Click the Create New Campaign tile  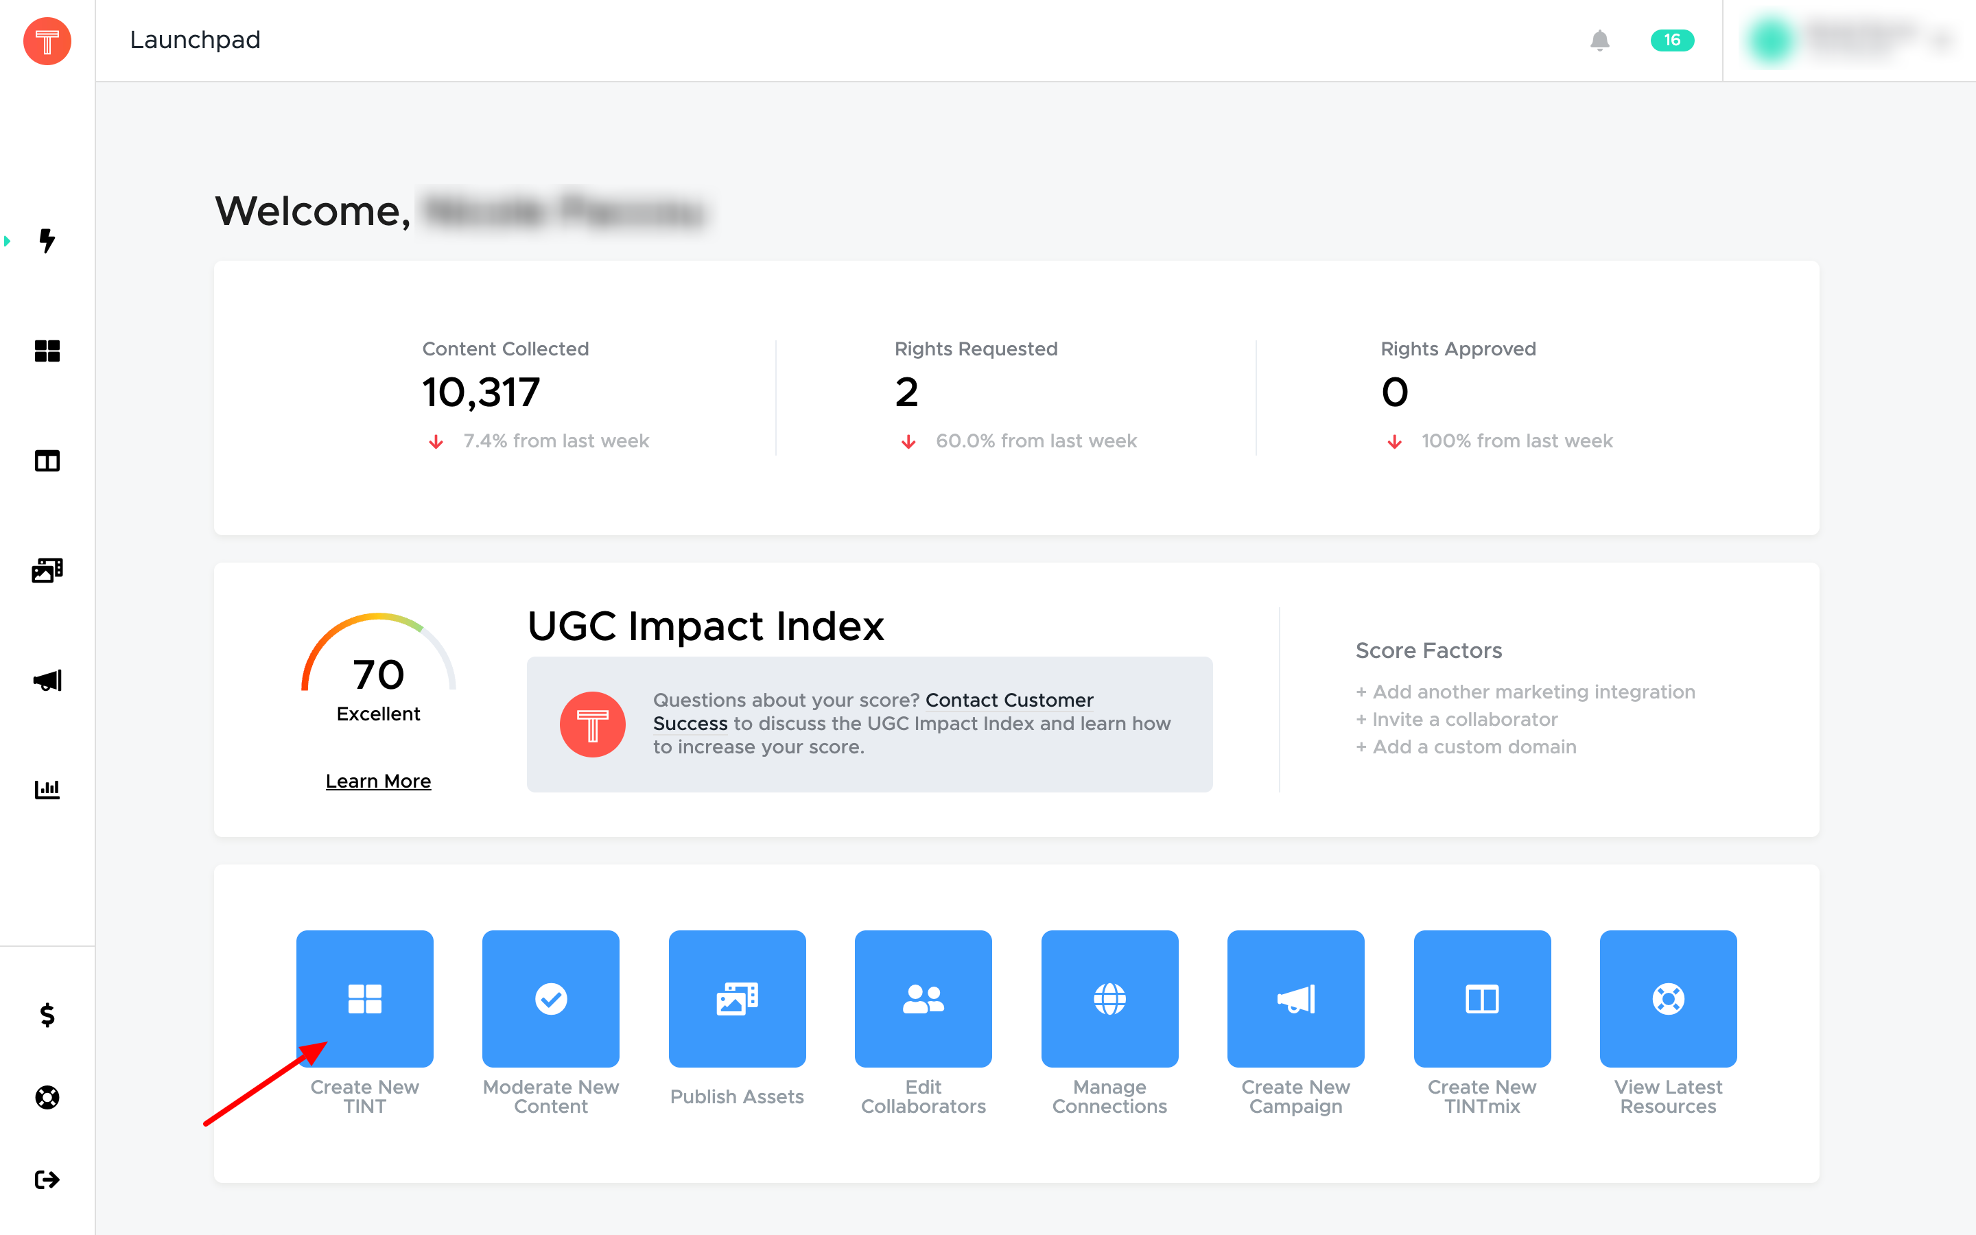(x=1296, y=998)
